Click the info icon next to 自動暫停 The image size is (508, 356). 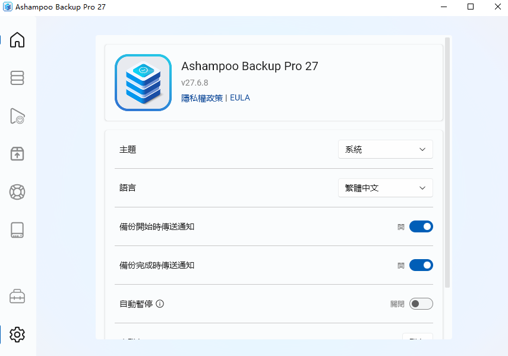(x=160, y=304)
